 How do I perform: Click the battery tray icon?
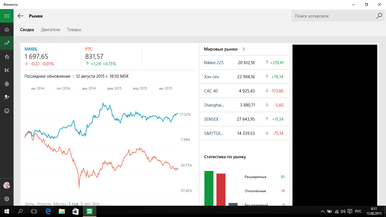(329, 211)
